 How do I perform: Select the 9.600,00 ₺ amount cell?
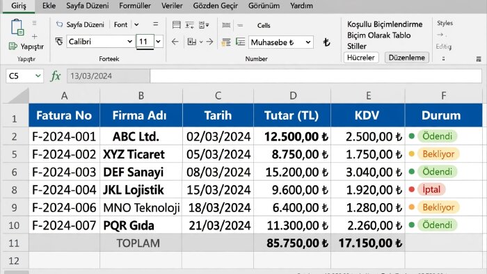point(292,190)
